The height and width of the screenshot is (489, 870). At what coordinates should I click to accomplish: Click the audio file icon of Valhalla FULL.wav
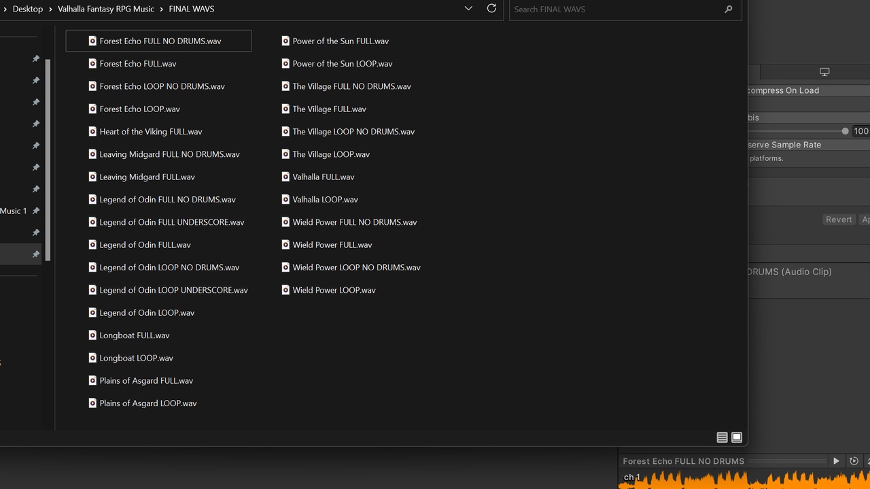285,177
